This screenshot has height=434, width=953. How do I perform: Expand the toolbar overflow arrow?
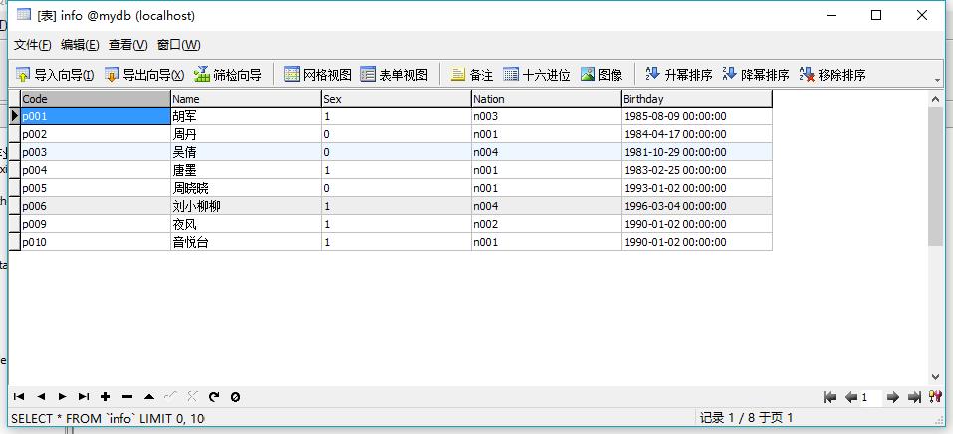937,81
